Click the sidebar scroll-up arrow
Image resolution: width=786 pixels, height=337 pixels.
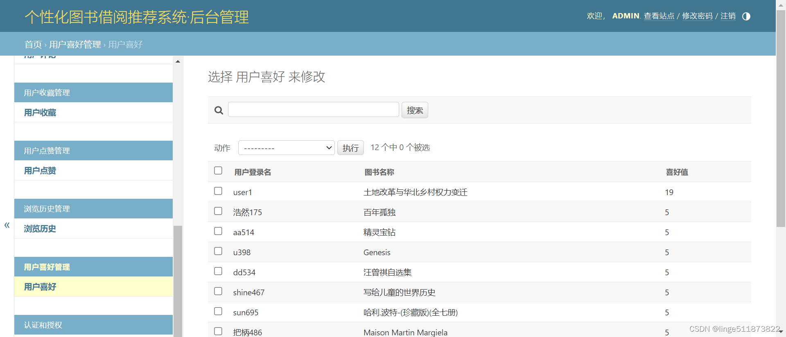(178, 61)
